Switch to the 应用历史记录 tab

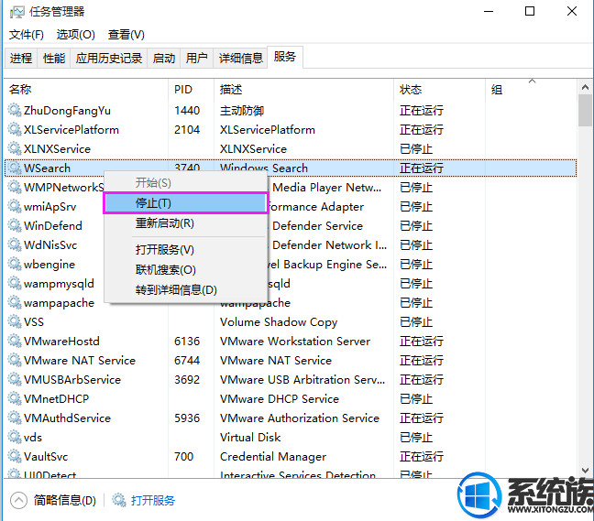[x=109, y=59]
